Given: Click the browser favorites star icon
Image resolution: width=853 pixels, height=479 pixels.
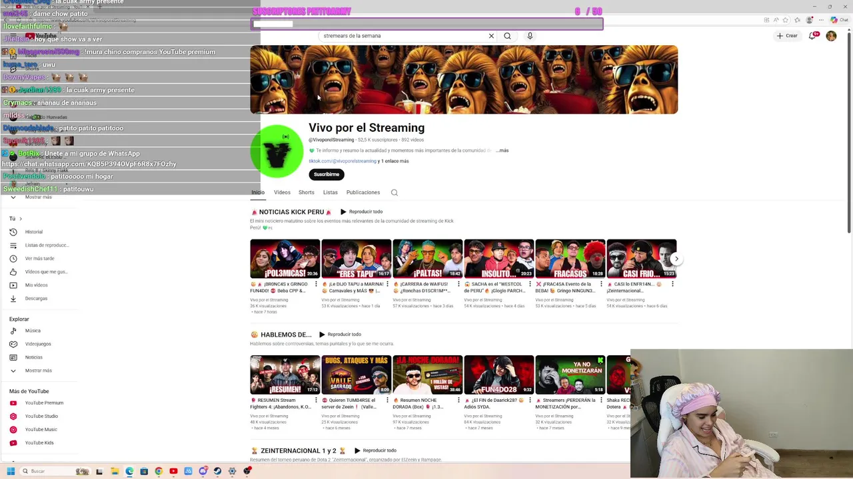Looking at the screenshot, I should [x=785, y=20].
